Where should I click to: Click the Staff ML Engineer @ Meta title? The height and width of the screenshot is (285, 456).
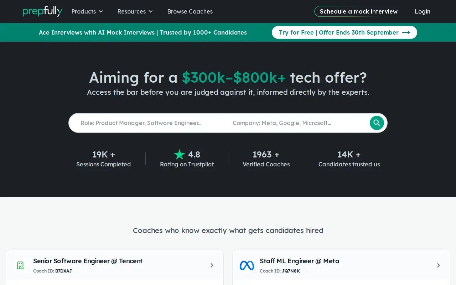coord(299,261)
